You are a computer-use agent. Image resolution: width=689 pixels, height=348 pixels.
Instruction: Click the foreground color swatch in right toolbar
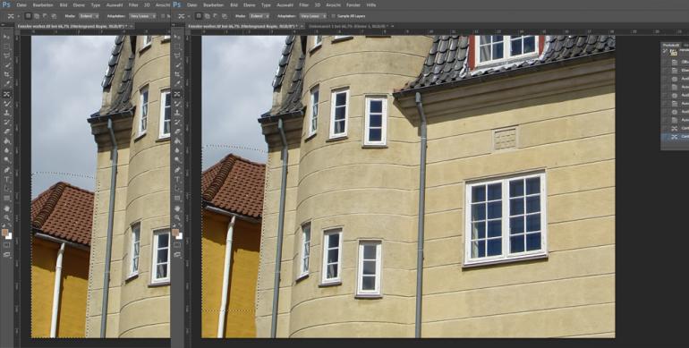[175, 233]
